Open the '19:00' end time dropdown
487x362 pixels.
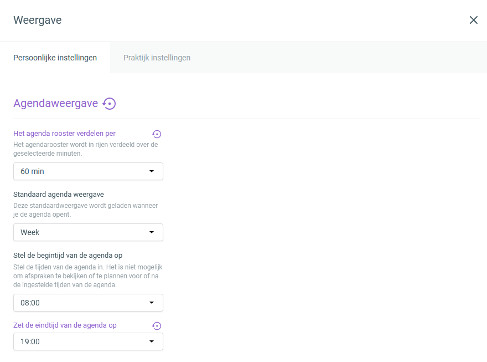tap(88, 341)
